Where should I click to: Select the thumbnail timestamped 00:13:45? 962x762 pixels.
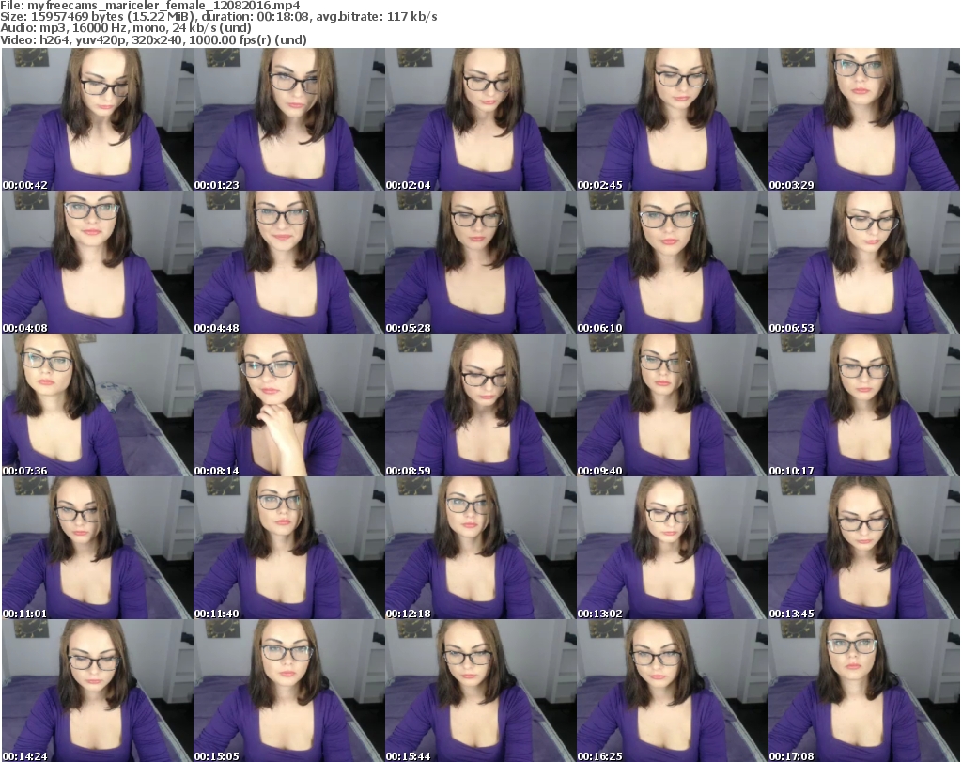coord(864,549)
